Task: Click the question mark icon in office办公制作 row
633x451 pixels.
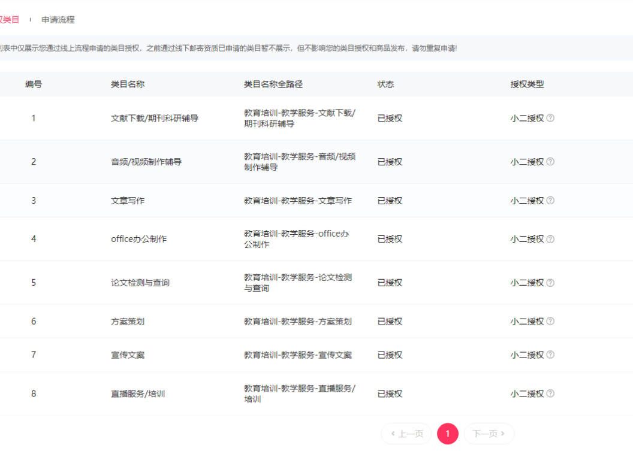Action: [551, 239]
